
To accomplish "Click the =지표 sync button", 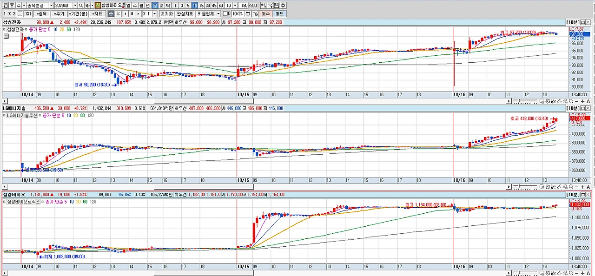I will (x=97, y=13).
